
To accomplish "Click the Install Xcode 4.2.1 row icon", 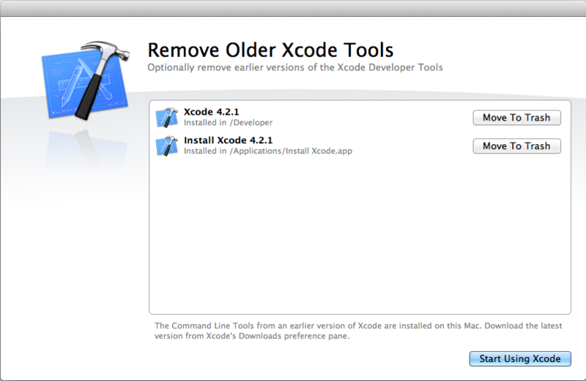I will click(x=167, y=146).
